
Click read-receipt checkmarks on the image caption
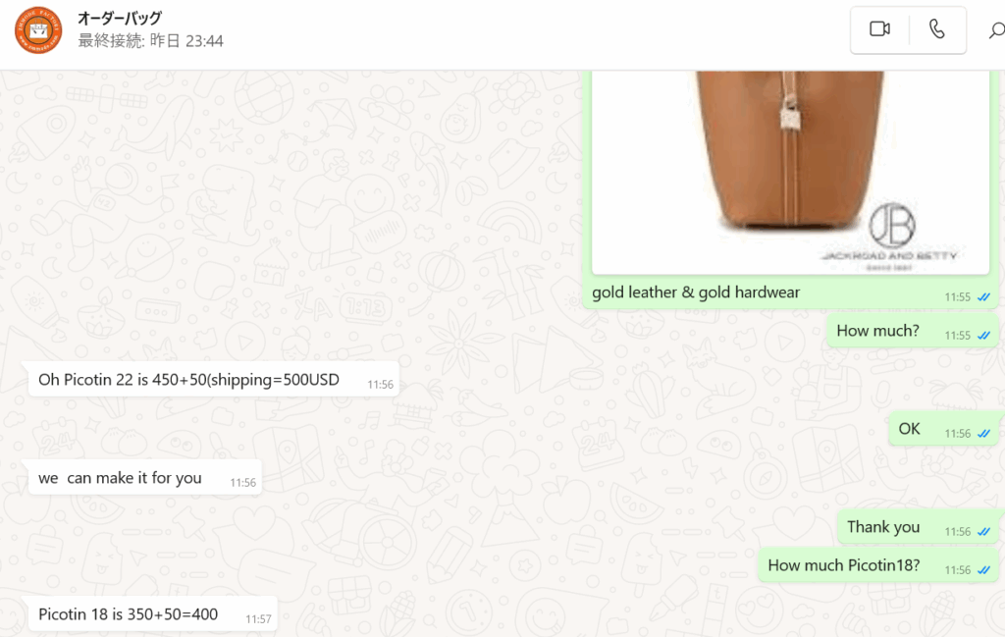[983, 297]
